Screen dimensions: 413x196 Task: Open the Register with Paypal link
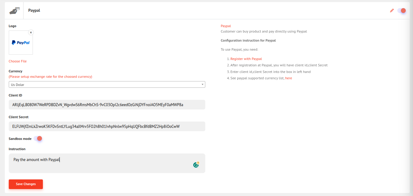pos(246,59)
